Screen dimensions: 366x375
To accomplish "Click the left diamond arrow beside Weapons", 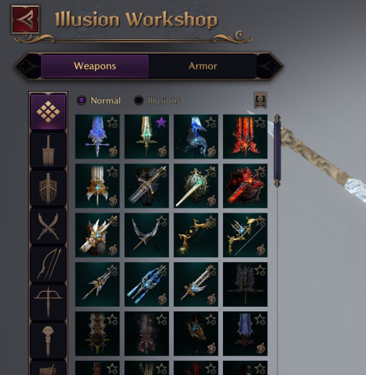I will [x=27, y=66].
